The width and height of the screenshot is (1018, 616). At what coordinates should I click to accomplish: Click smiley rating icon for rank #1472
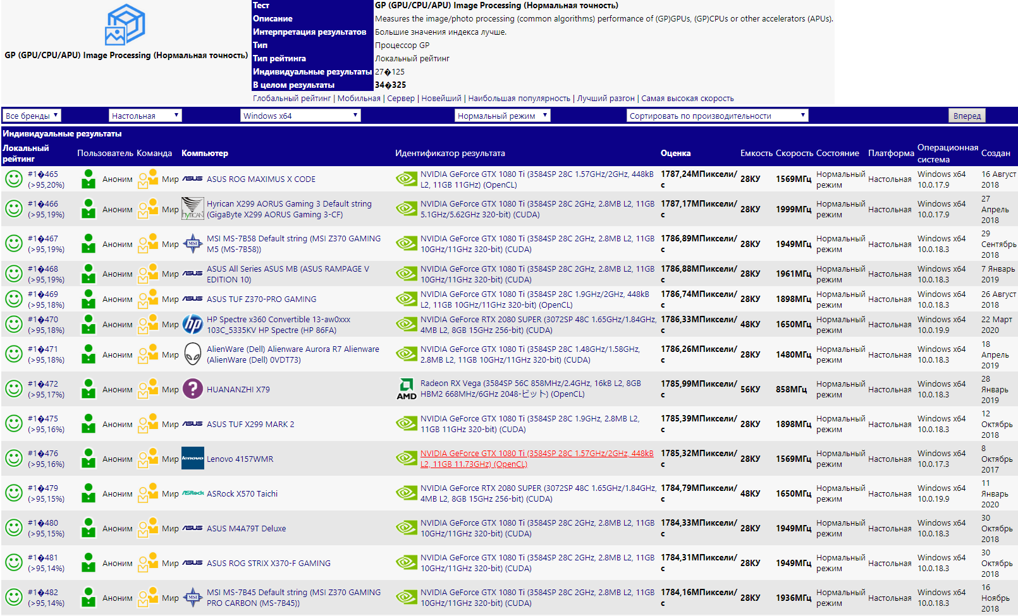pyautogui.click(x=14, y=389)
